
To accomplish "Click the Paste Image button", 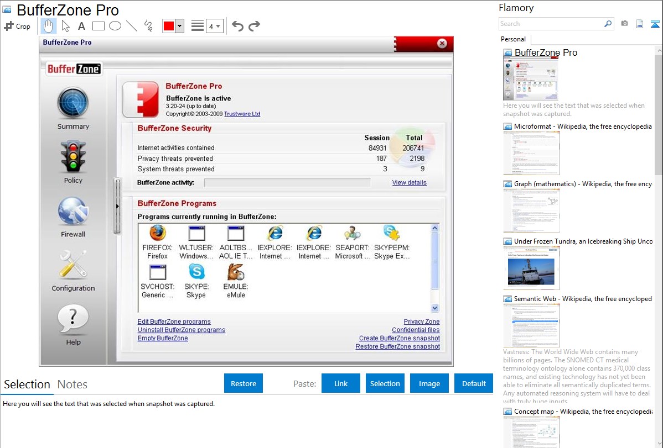I will tap(429, 383).
